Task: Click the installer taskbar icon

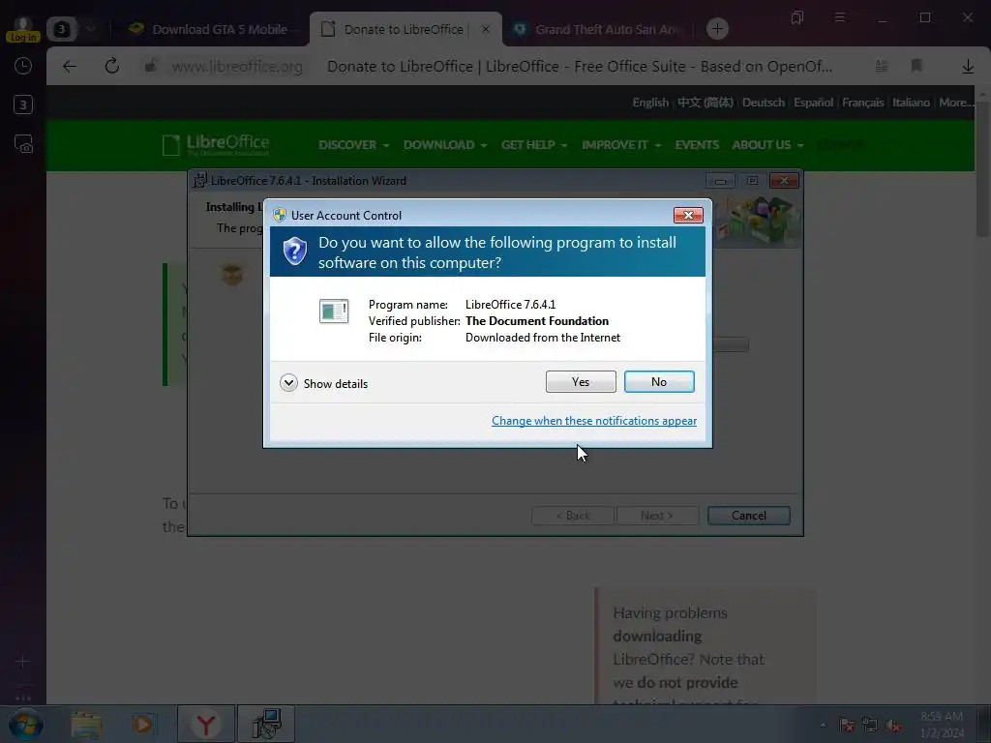Action: tap(266, 724)
